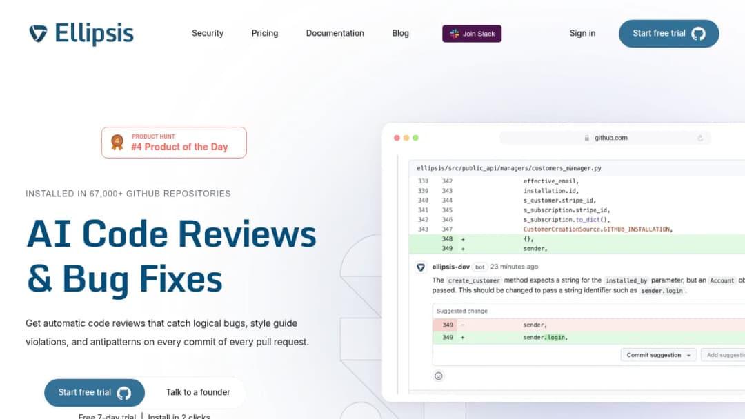Click the Sign in link
The height and width of the screenshot is (419, 745).
582,33
